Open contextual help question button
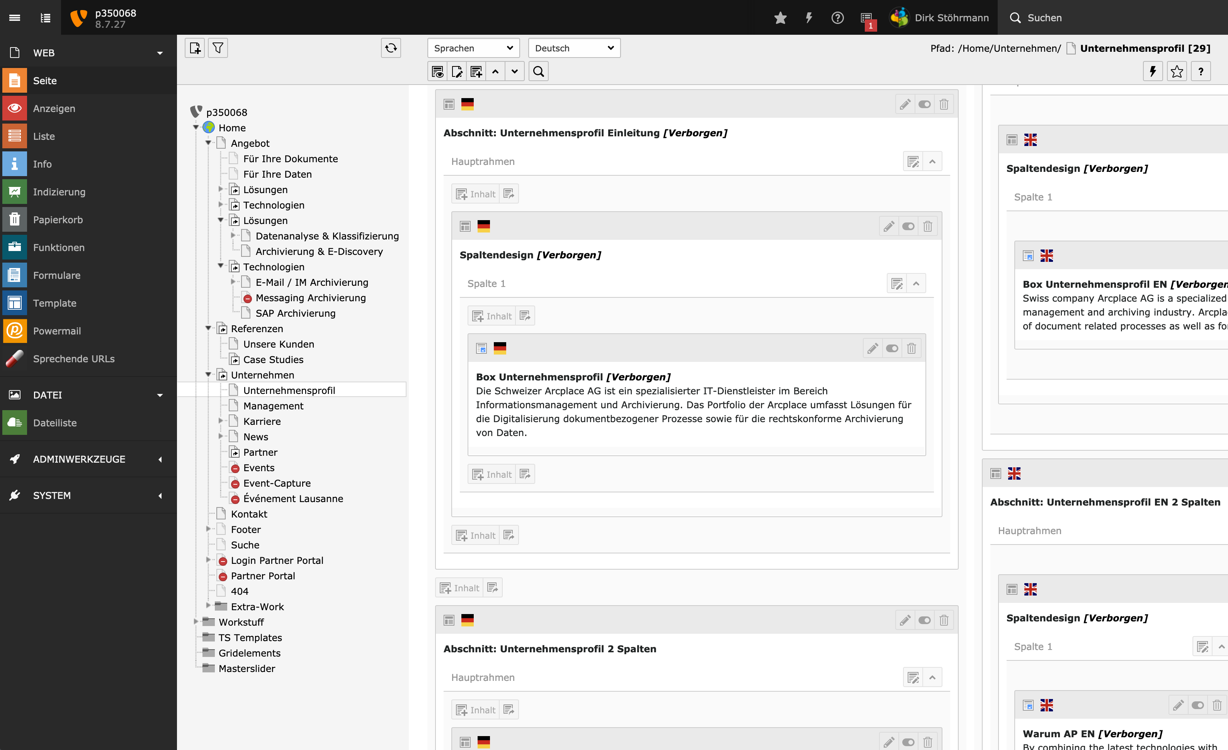The height and width of the screenshot is (750, 1228). pos(1201,71)
